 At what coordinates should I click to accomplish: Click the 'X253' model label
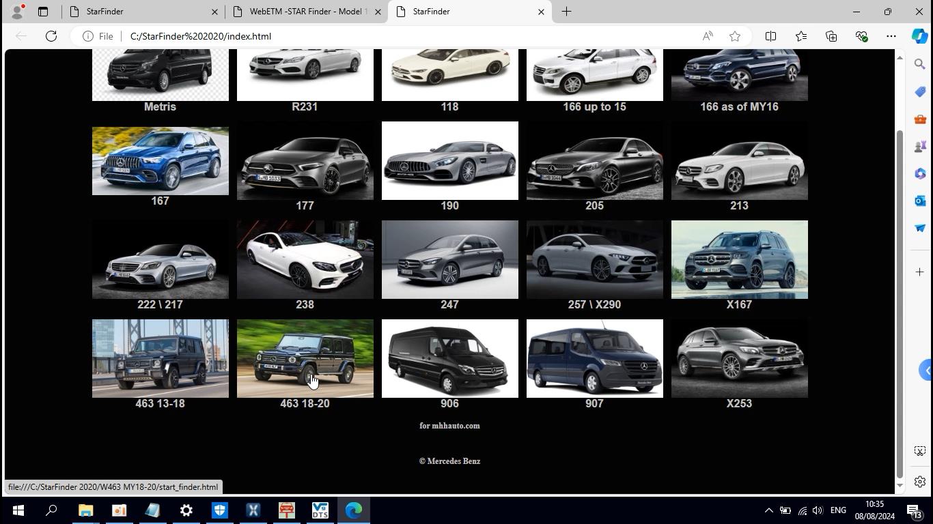[739, 403]
